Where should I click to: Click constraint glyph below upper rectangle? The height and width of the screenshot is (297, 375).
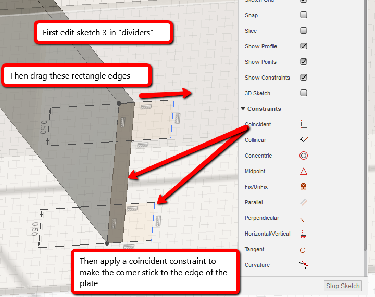click(x=143, y=145)
